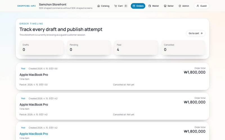Click the shopping cart icon
225x140 pixels.
pos(116,6)
